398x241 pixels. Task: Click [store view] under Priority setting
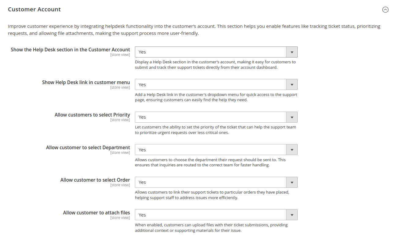(x=120, y=120)
